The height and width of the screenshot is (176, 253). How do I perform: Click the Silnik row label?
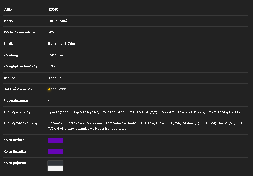point(8,43)
